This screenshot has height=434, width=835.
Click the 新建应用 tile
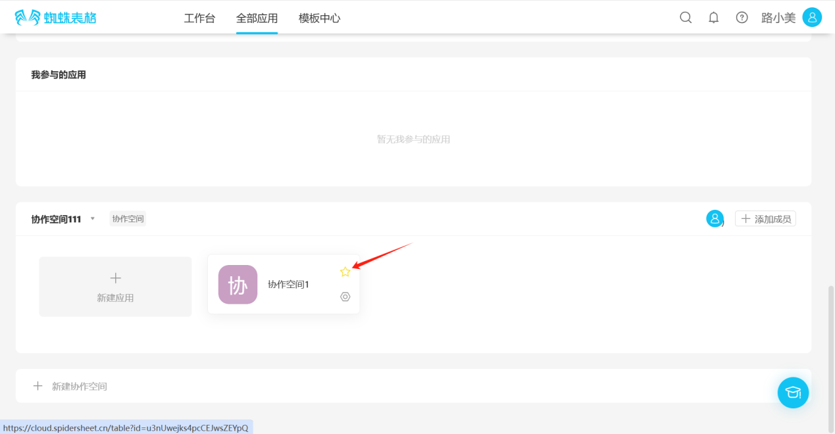[115, 287]
